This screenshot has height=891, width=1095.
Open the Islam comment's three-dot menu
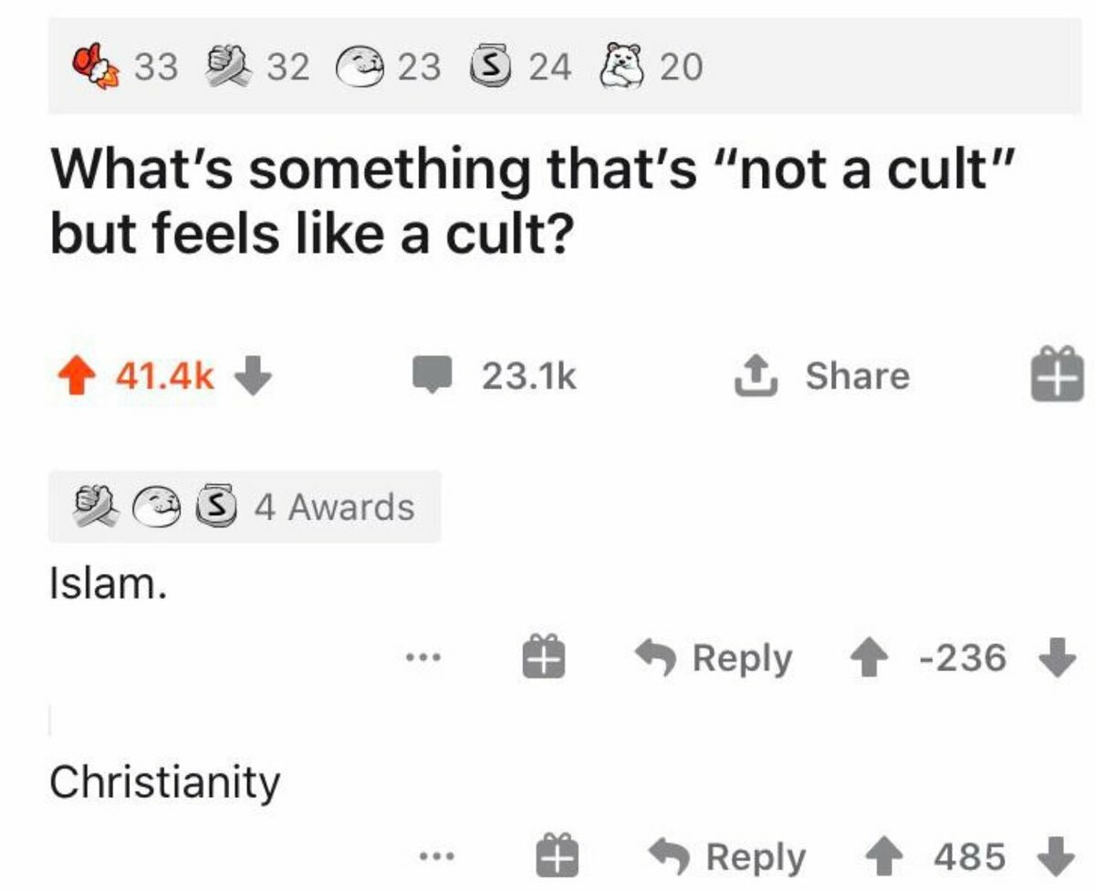(x=424, y=657)
